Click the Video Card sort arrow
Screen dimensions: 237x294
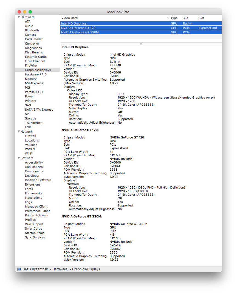tap(168, 18)
